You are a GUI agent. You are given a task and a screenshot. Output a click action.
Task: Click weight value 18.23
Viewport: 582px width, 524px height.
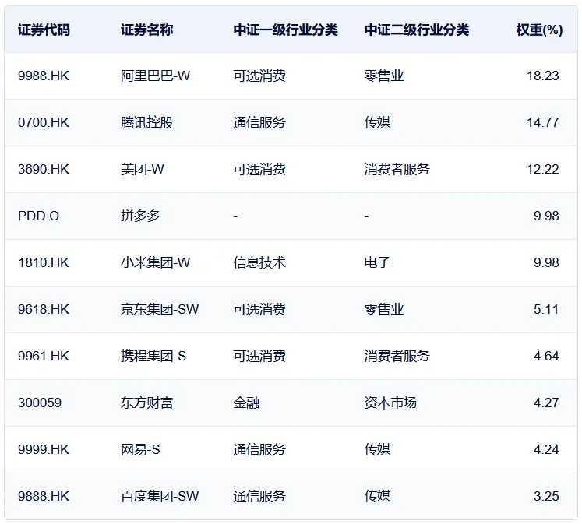coord(543,76)
